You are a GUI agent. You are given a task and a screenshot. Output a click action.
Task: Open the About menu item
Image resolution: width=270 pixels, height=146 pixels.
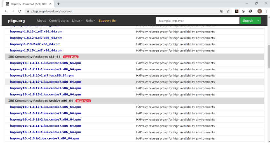(41, 21)
